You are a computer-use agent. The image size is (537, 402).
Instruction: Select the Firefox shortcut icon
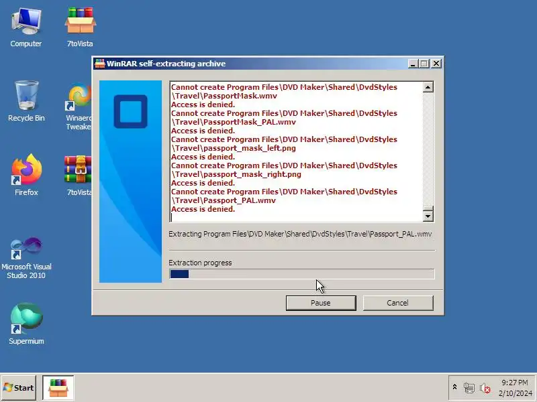26,175
